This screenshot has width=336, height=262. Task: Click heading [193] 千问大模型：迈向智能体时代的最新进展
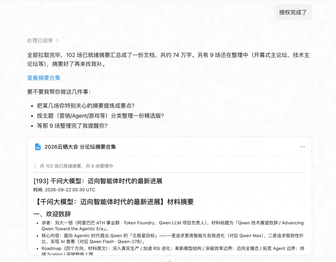(x=98, y=181)
